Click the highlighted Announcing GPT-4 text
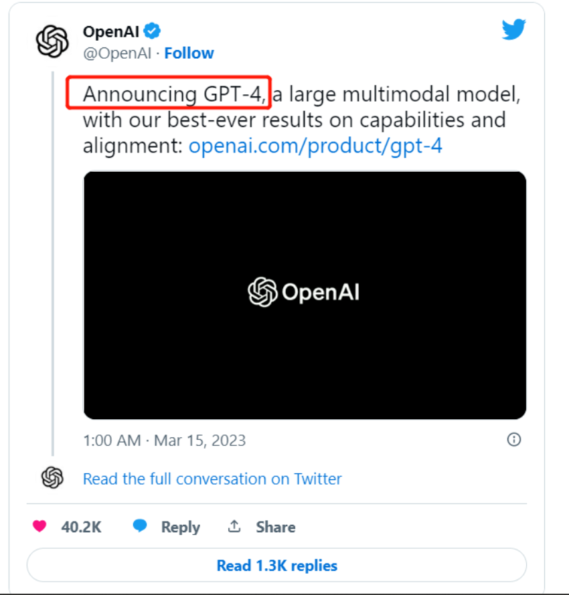Screen dimensions: 569x595 click(x=167, y=94)
